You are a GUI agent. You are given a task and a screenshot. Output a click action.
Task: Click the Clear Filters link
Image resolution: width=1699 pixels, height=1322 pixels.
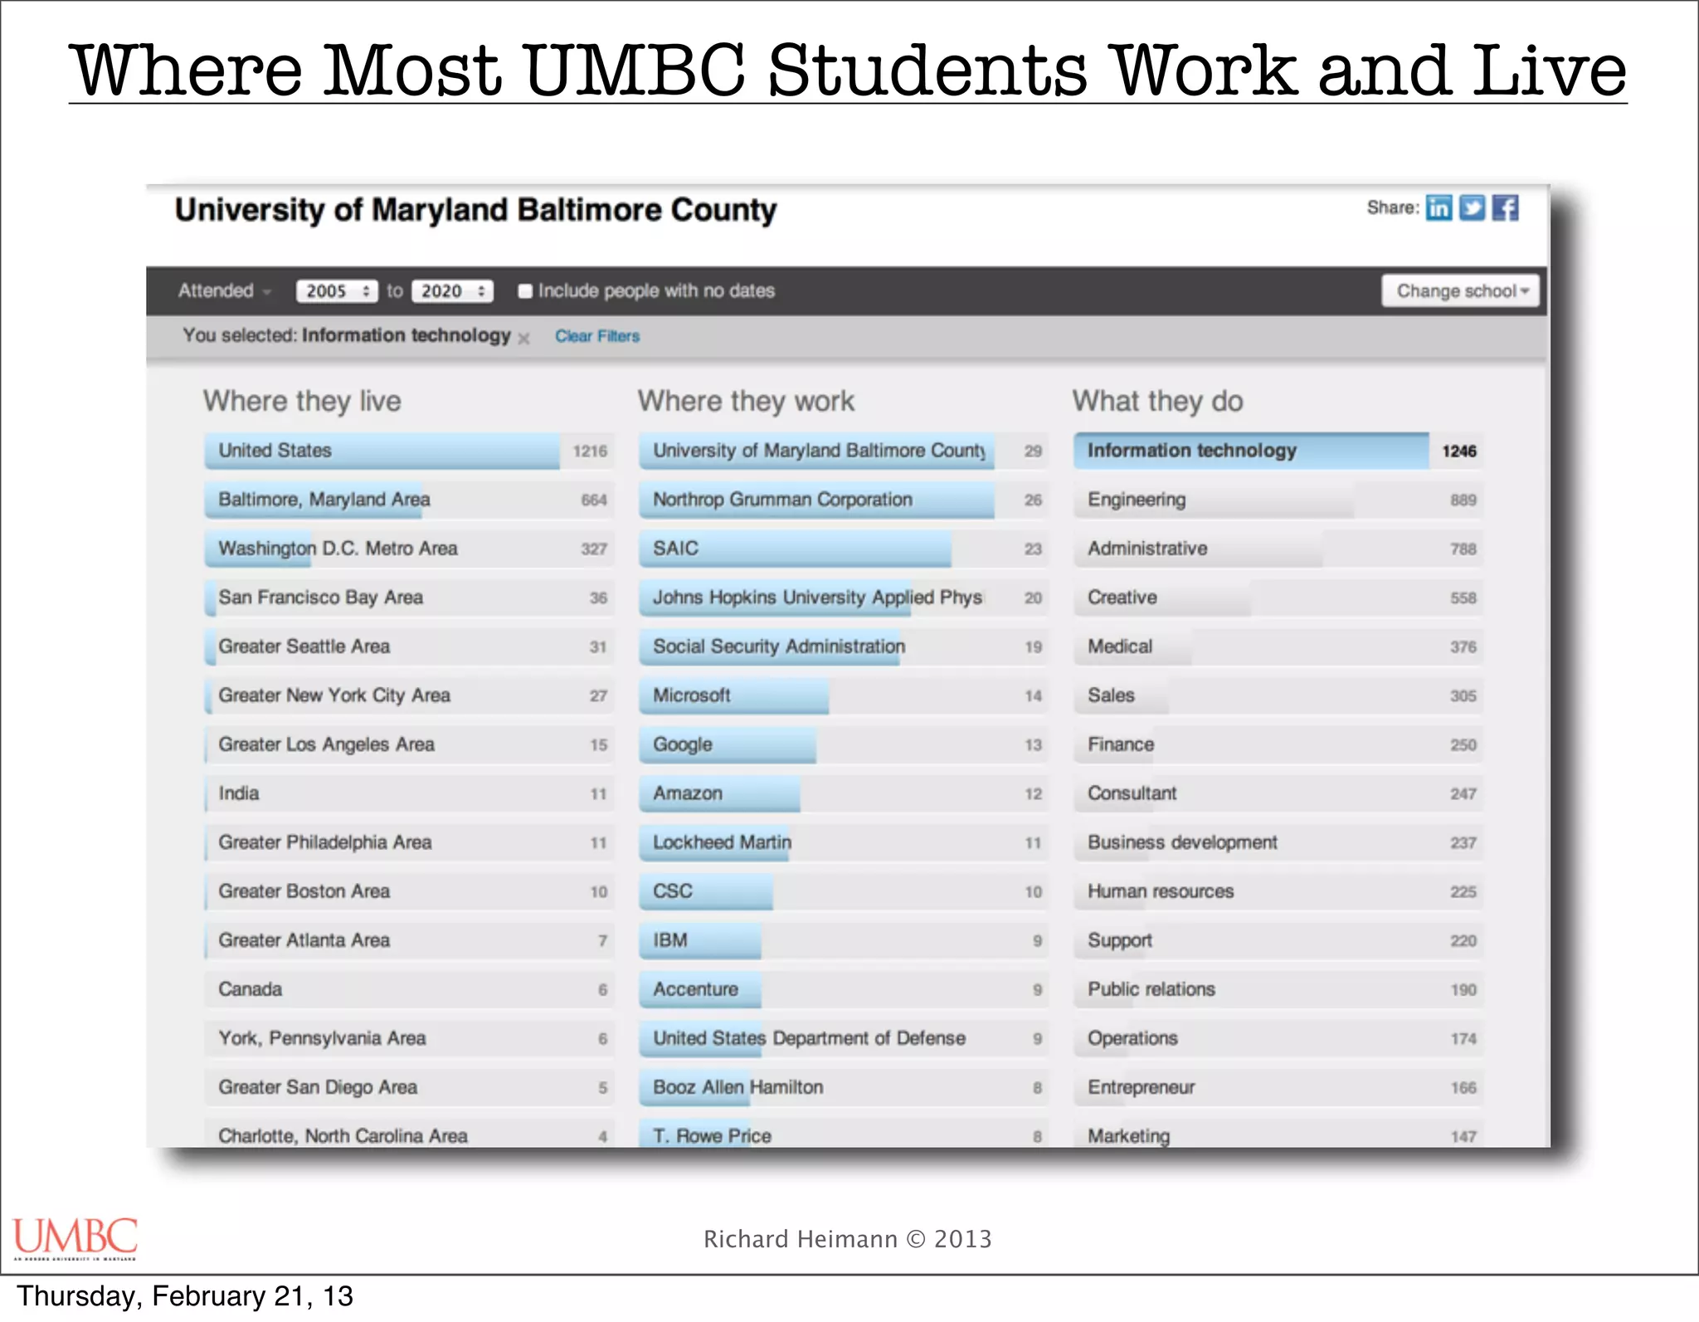point(597,336)
